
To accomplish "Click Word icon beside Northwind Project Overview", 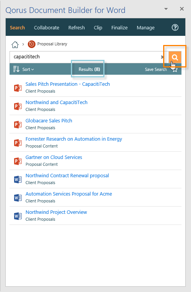I will 18,216.
